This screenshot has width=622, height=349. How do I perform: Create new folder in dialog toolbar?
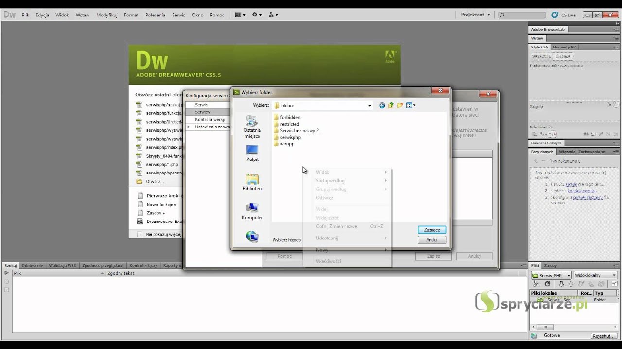400,105
